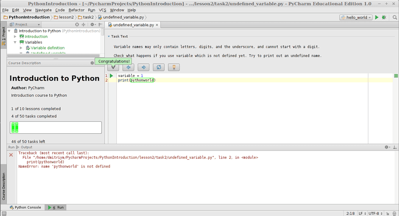Click the Project tree horizontal scrollbar
Image resolution: width=399 pixels, height=216 pixels.
click(54, 55)
